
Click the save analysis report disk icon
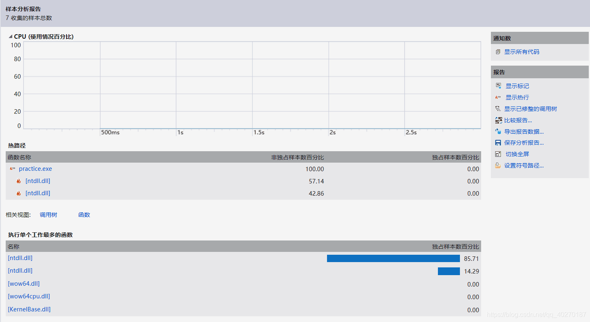click(x=498, y=143)
